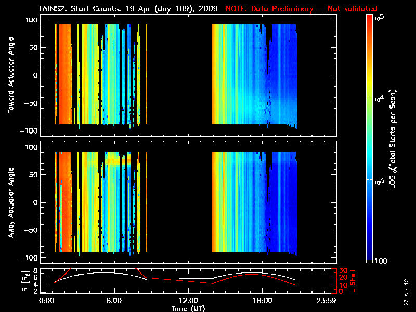
Task: Click the 18:00 time axis tick label
Action: pyautogui.click(x=262, y=301)
